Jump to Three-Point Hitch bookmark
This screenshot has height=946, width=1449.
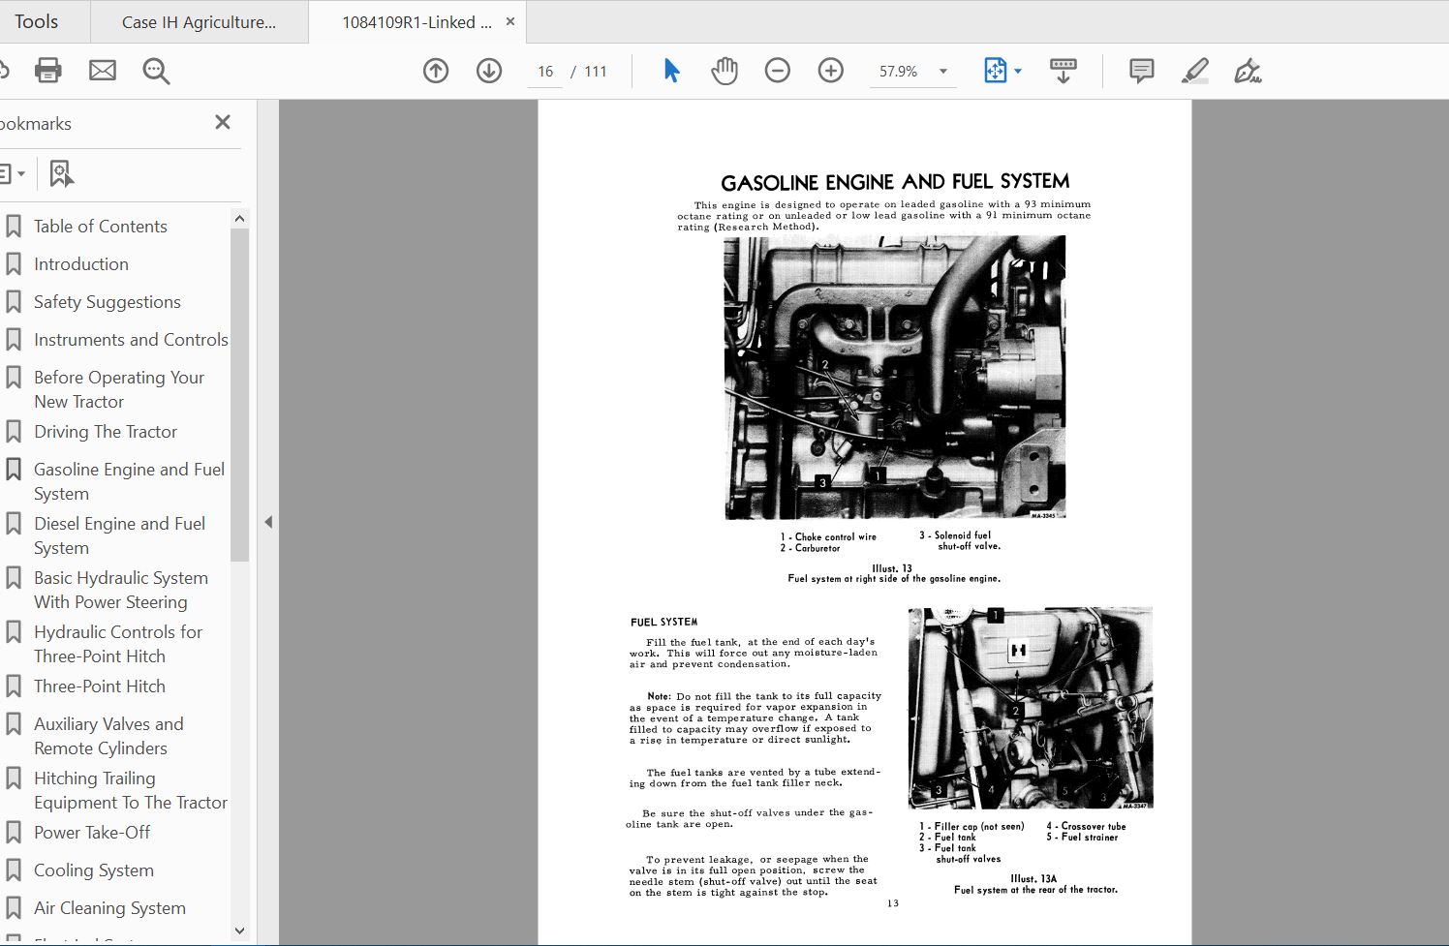100,686
